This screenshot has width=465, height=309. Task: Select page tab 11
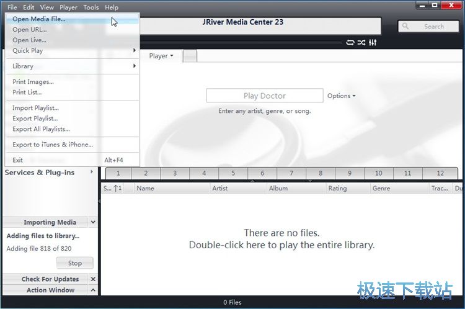point(408,173)
